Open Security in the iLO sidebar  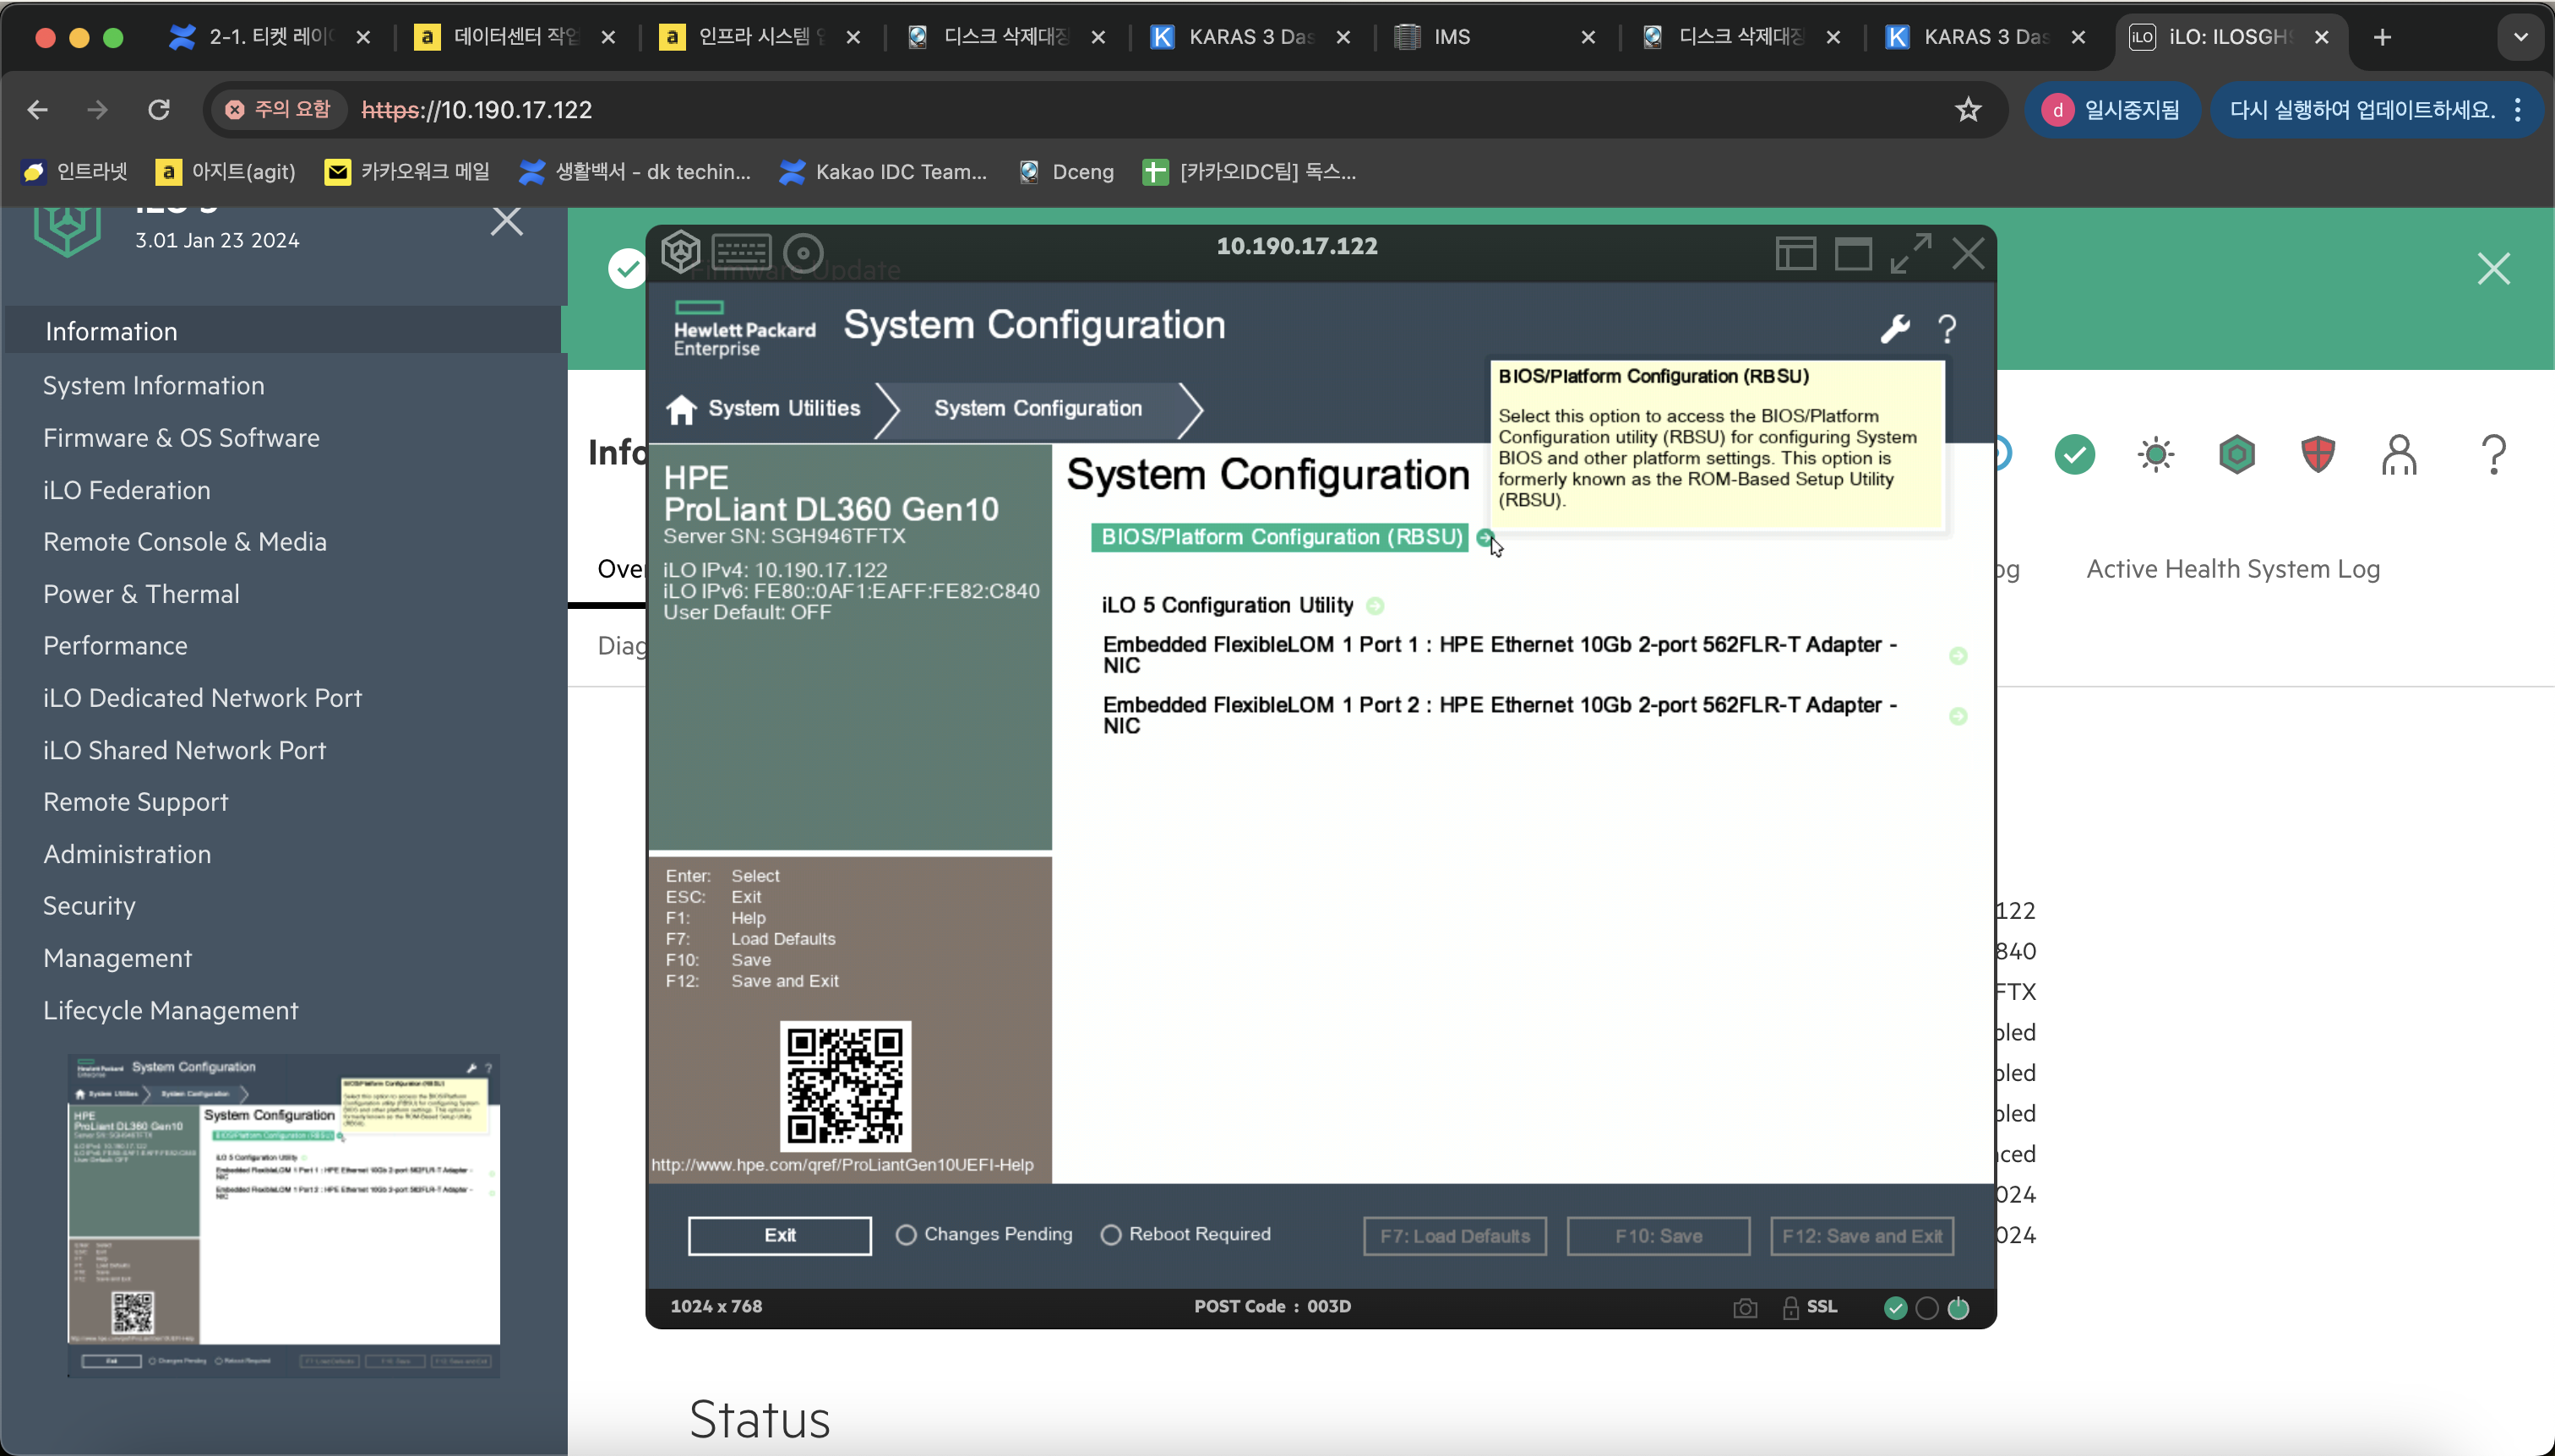pos(89,906)
